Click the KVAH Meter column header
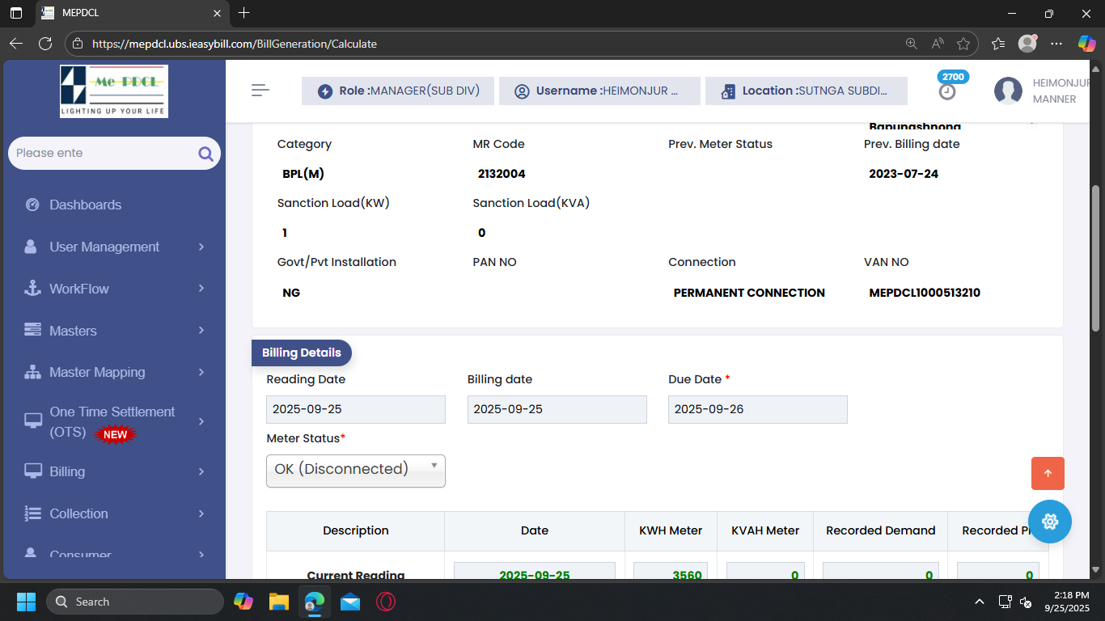Image resolution: width=1105 pixels, height=621 pixels. click(765, 530)
